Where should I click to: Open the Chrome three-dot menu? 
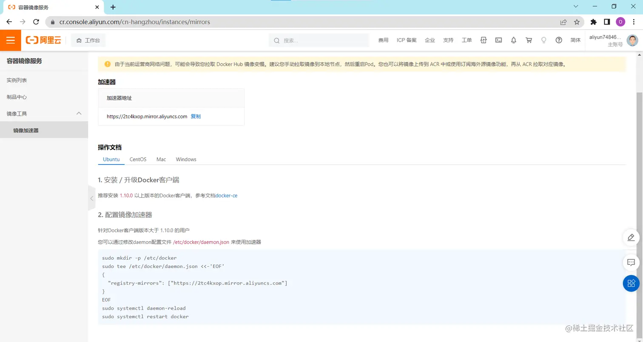coord(634,22)
